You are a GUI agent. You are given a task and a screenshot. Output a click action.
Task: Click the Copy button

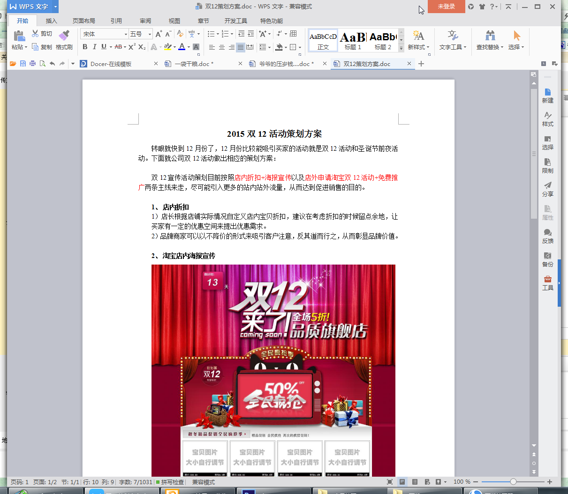point(42,47)
